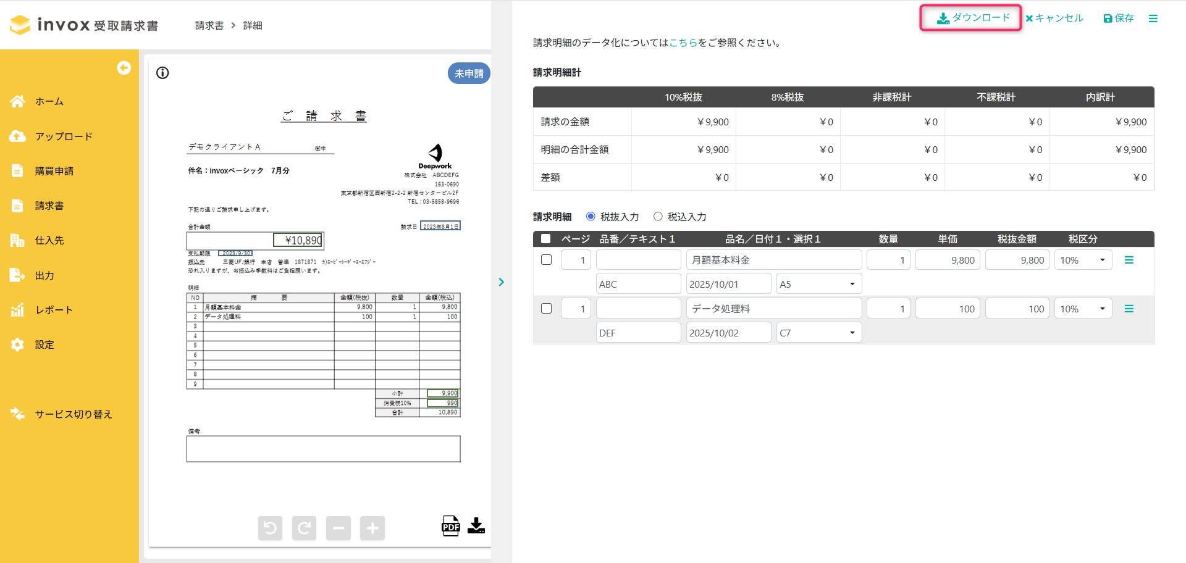The height and width of the screenshot is (563, 1186).
Task: Open tax rate dropdown for 月額基本料金
Action: click(x=1082, y=260)
